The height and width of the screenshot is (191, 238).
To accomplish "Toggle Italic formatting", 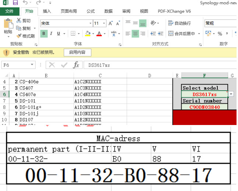I will coord(51,34).
